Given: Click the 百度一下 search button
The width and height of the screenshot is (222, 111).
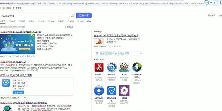Looking at the screenshot, I should coord(84,16).
